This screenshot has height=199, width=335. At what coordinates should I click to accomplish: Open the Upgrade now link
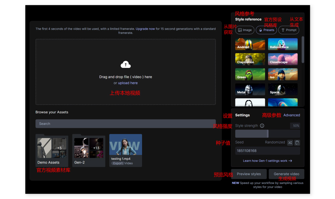click(x=145, y=29)
